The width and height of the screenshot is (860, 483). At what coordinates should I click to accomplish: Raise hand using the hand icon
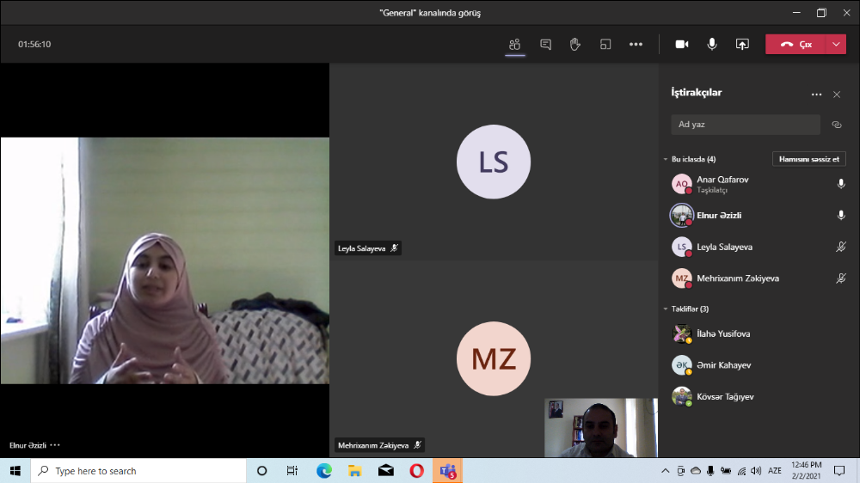click(574, 45)
